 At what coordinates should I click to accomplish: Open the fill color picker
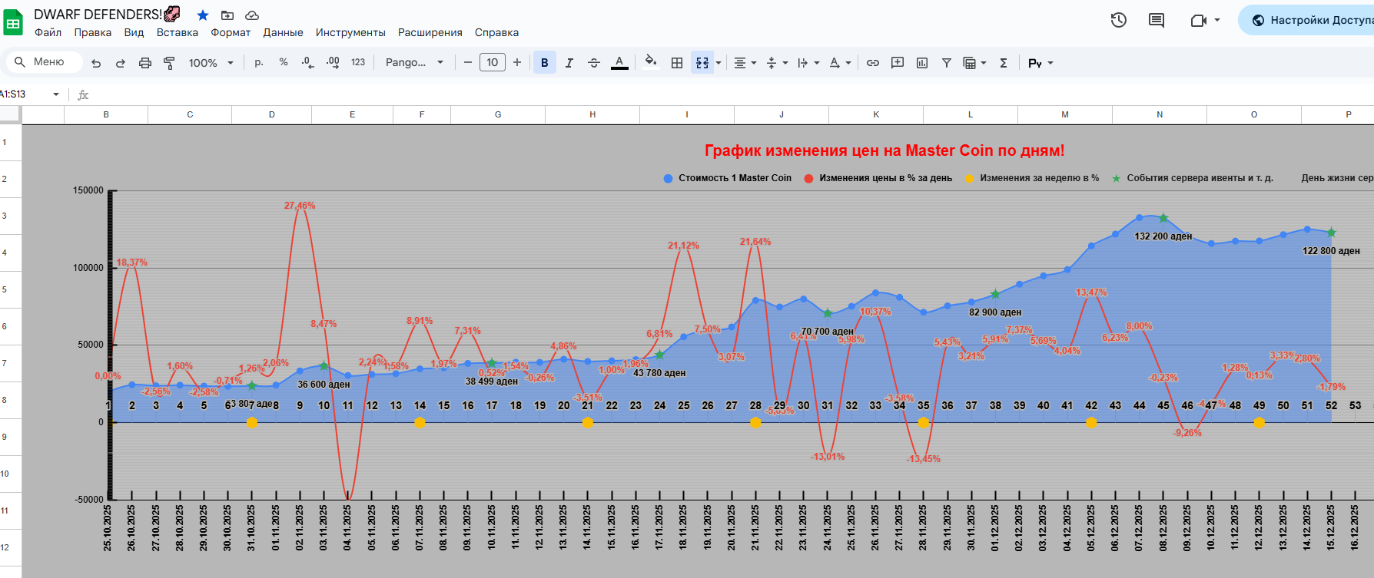pos(651,63)
